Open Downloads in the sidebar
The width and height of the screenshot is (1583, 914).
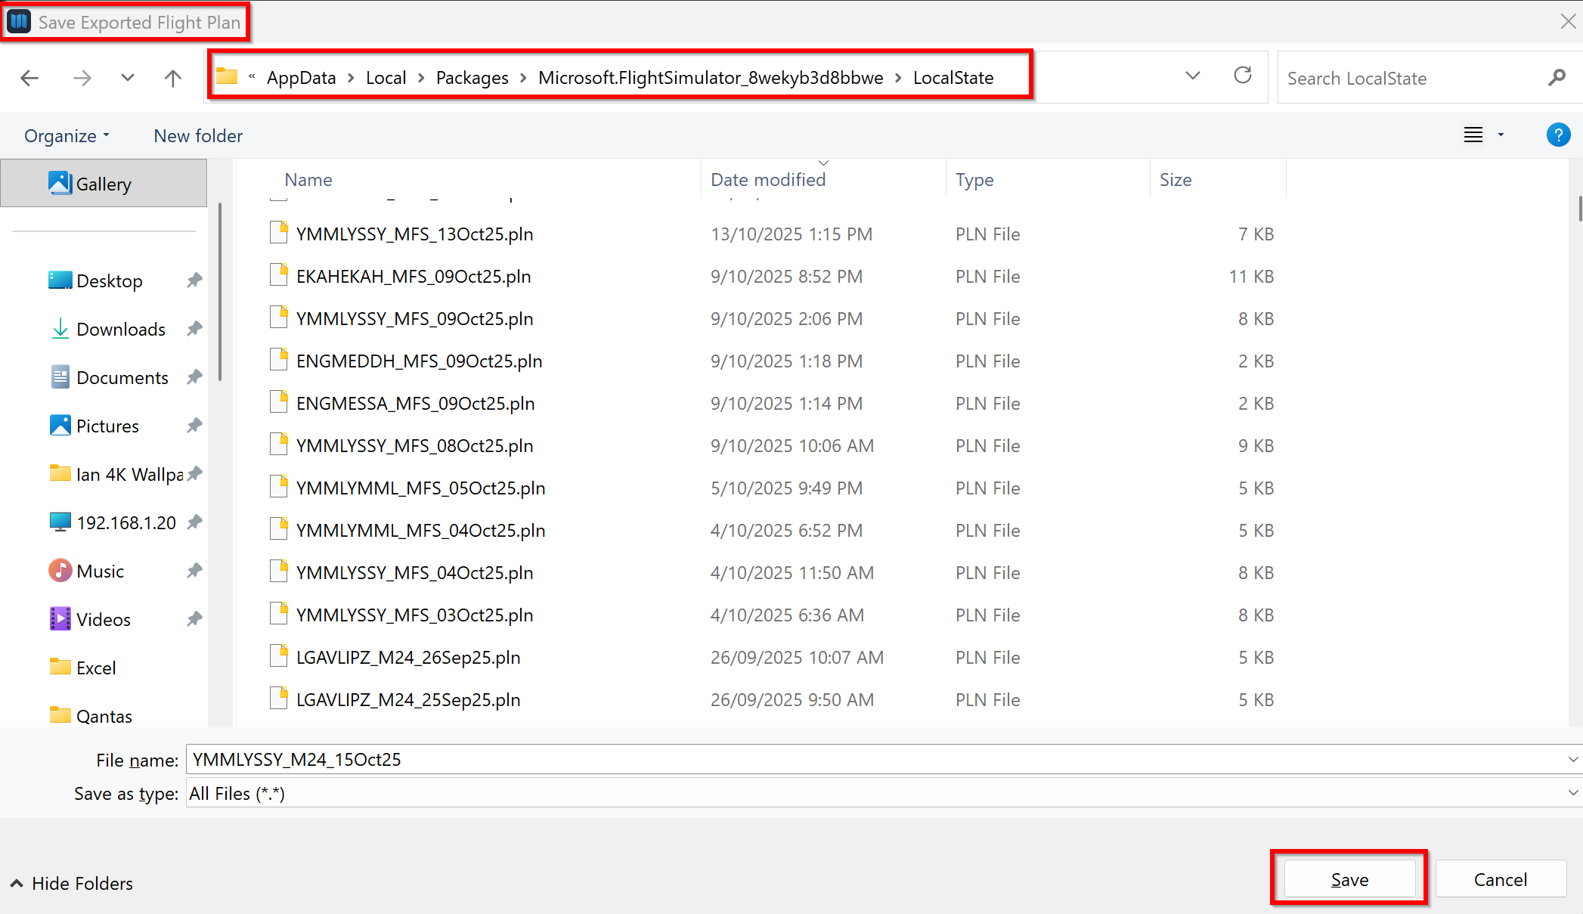coord(120,329)
